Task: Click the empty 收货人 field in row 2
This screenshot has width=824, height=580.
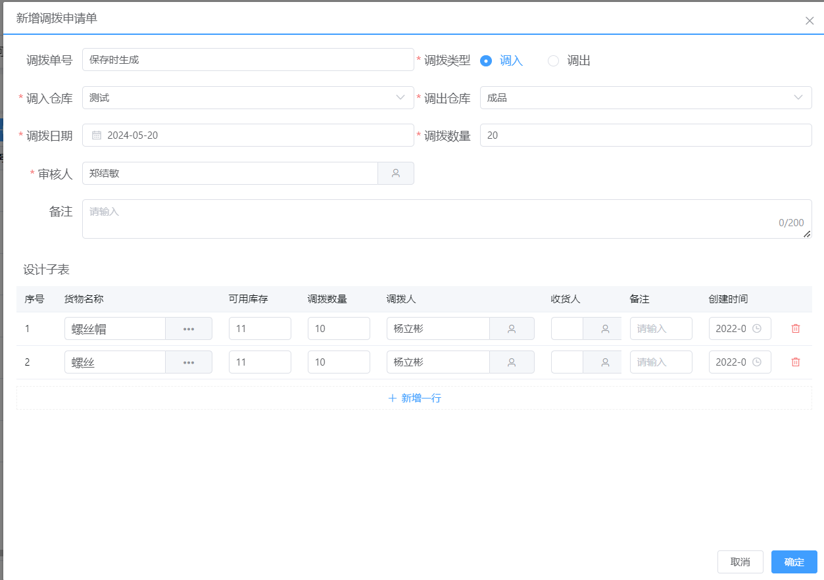Action: [567, 362]
